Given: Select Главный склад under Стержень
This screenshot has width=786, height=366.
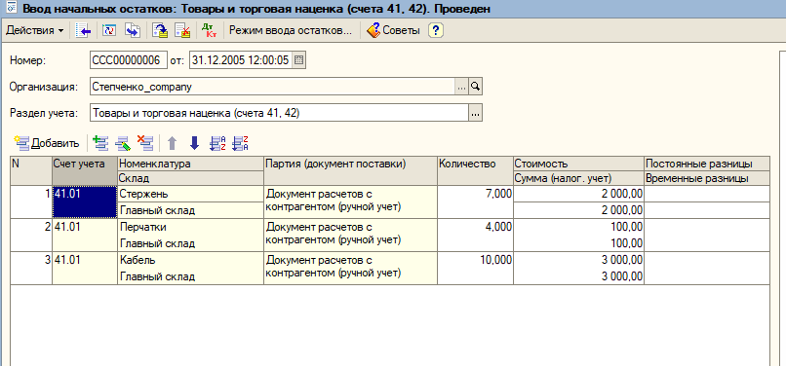Looking at the screenshot, I should [190, 210].
